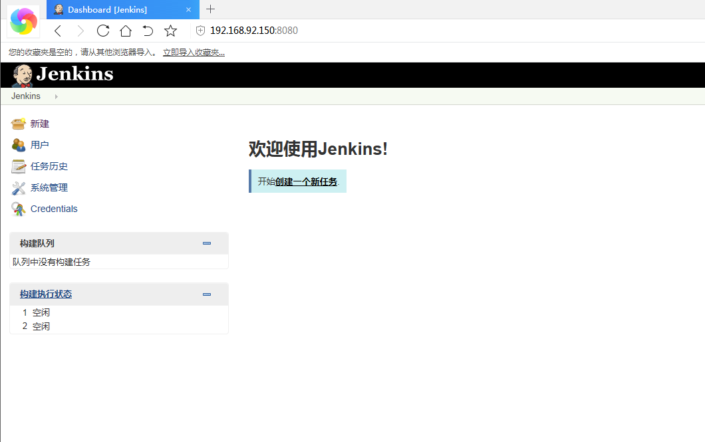Click the 立即导入收藏夹 import link
The image size is (705, 442).
click(x=194, y=53)
